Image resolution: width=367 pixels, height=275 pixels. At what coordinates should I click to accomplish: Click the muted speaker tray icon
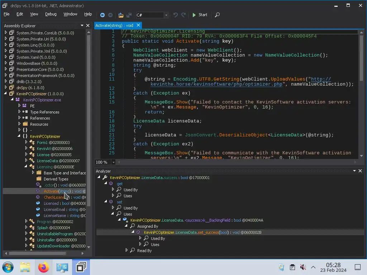[x=303, y=267]
